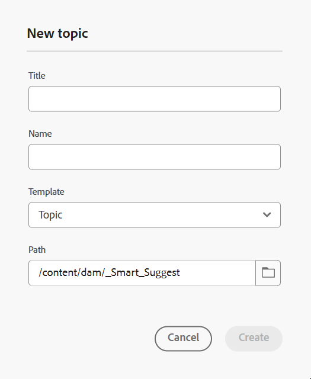Focus the Title input field
Image resolution: width=311 pixels, height=379 pixels.
(155, 99)
